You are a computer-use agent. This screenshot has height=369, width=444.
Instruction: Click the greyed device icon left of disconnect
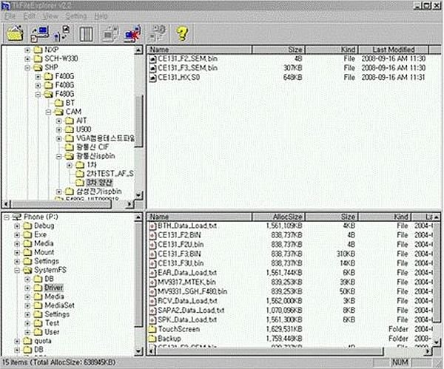(x=110, y=34)
